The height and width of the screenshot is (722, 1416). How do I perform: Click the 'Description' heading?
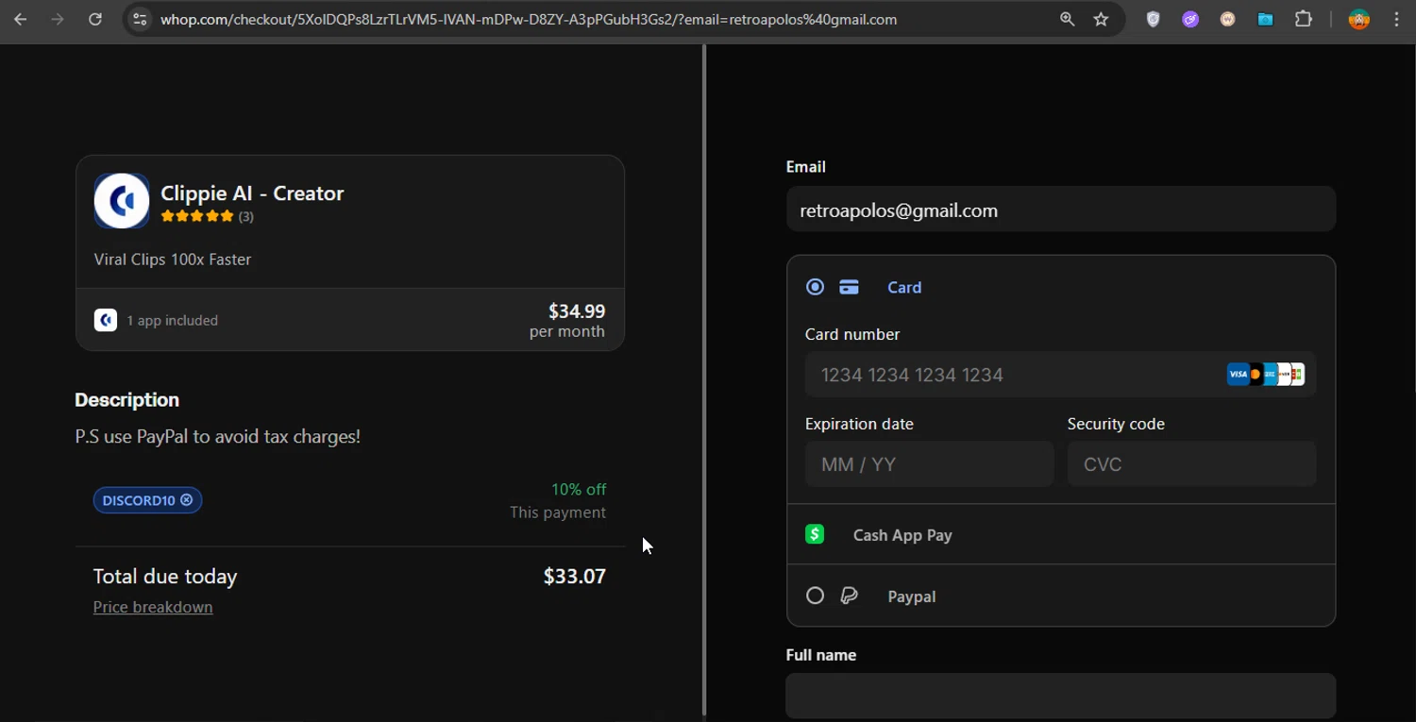(x=127, y=399)
